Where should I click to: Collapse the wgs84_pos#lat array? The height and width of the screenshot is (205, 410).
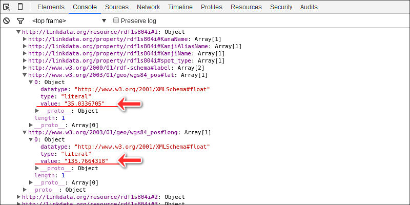[25, 75]
